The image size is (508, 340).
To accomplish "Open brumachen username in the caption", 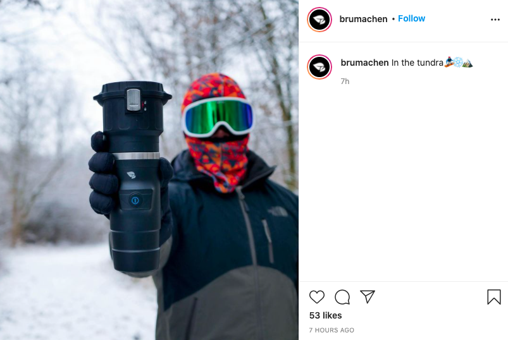I will pos(364,63).
